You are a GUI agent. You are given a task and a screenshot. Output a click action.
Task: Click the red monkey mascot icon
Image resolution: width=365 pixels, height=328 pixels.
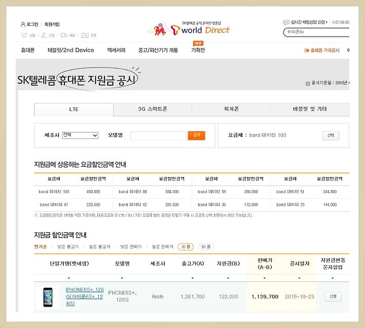(160, 29)
